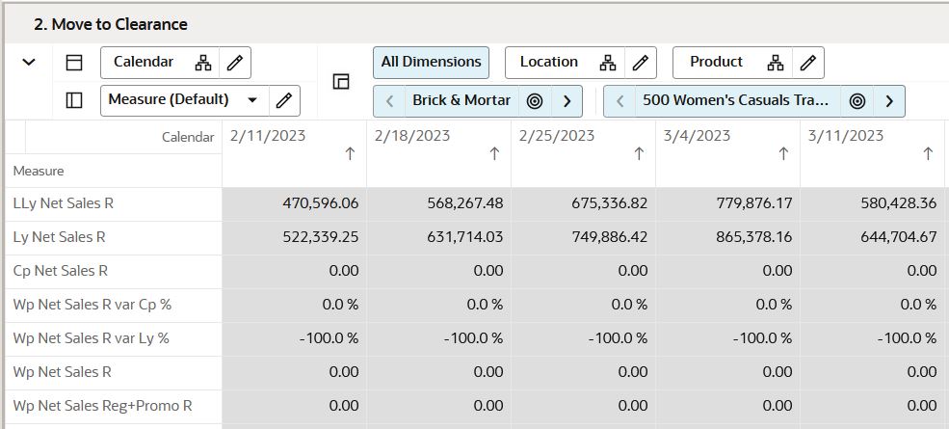This screenshot has width=949, height=429.
Task: Click the target icon next to 500 Women's Casuals
Action: point(857,101)
